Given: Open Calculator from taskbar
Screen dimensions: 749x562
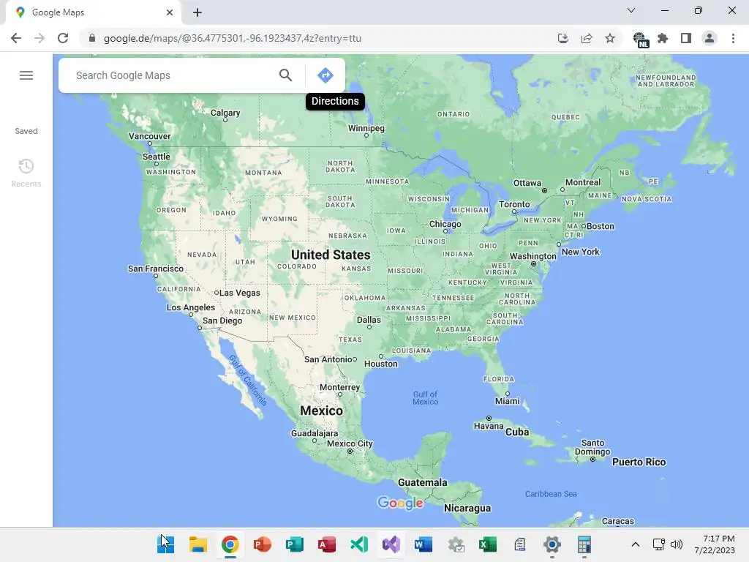Looking at the screenshot, I should point(584,544).
